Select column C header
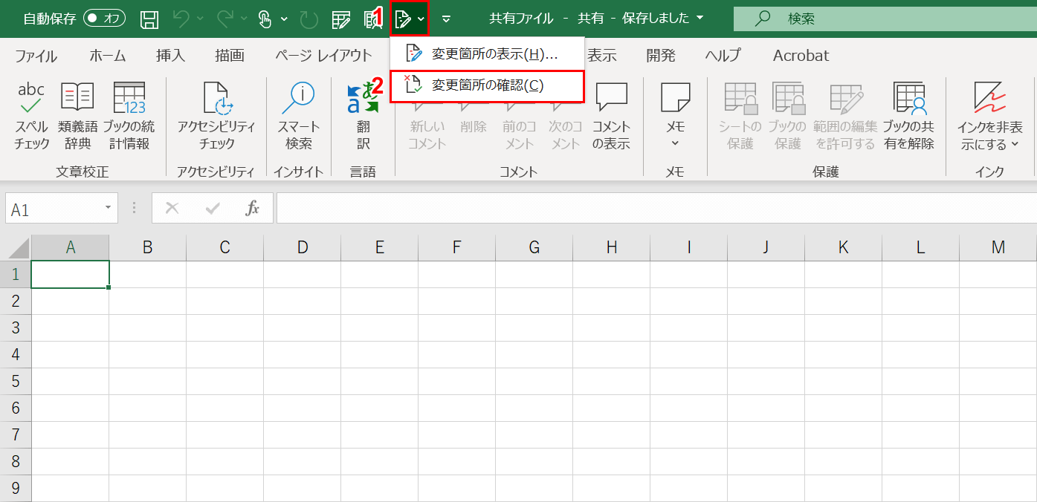The width and height of the screenshot is (1037, 502). pos(224,247)
